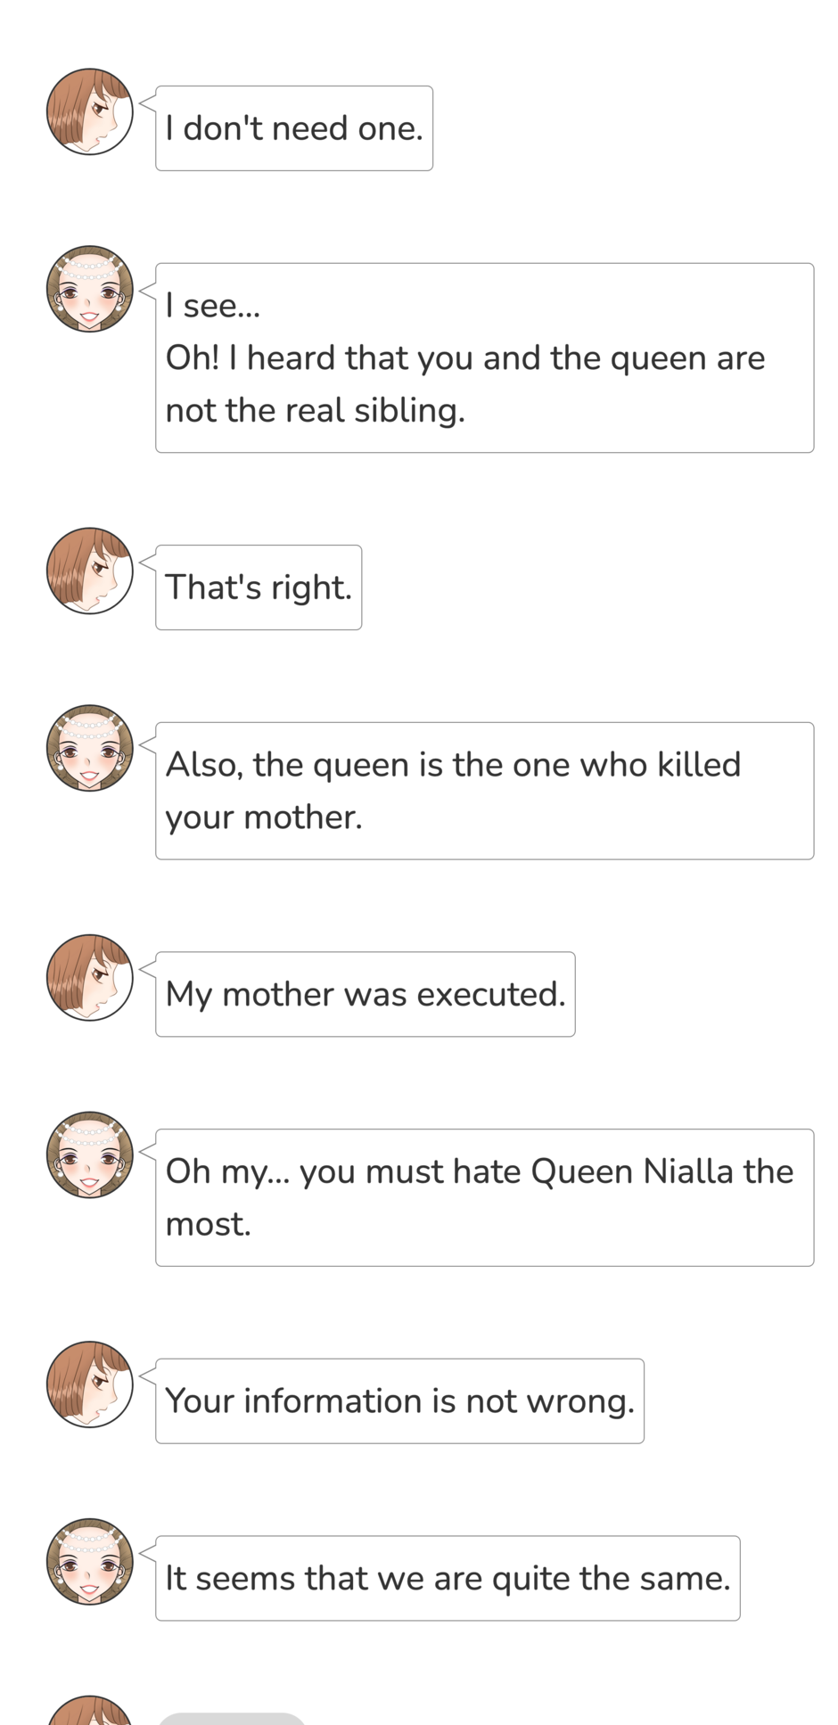Tap the pearl-headdress avatar beside "I see..."
The width and height of the screenshot is (838, 1725).
(x=89, y=289)
